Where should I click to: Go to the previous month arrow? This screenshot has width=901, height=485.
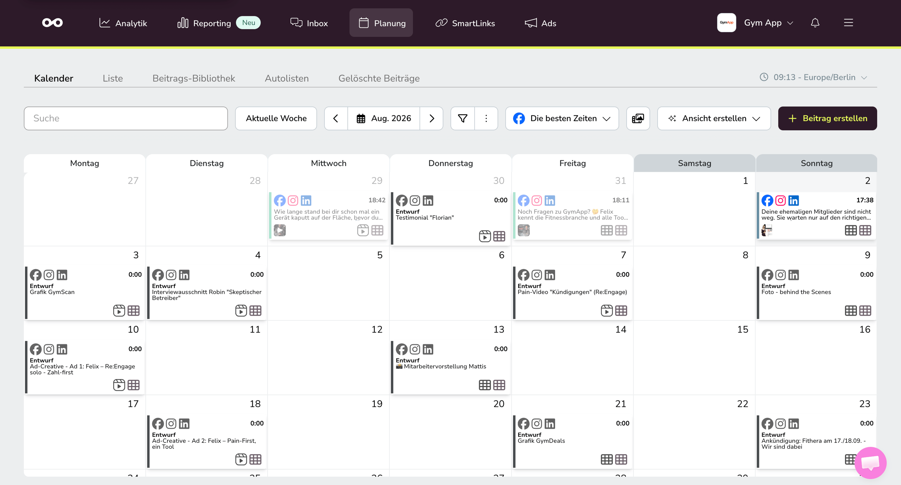point(336,118)
